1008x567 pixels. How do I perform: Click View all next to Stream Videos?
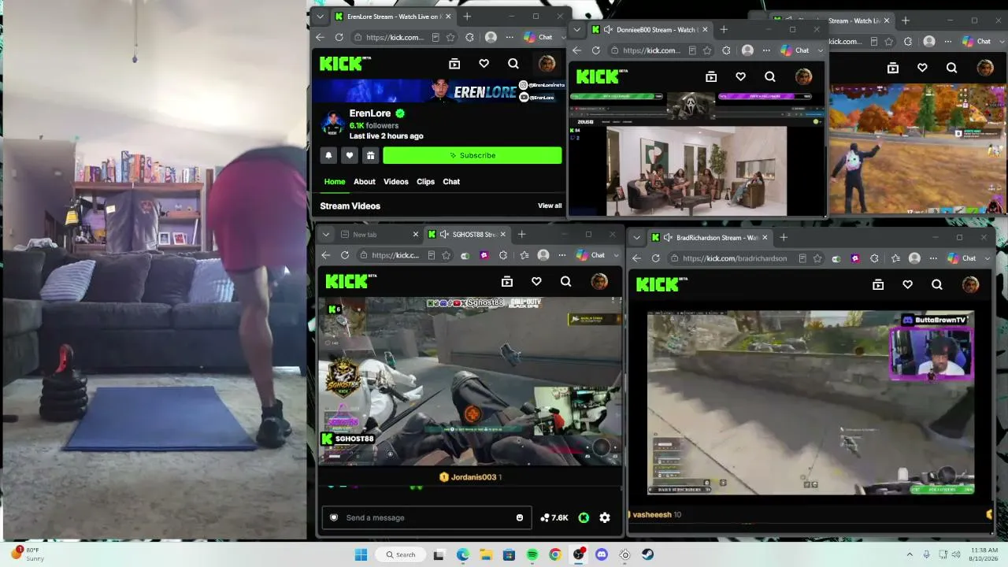(x=550, y=206)
